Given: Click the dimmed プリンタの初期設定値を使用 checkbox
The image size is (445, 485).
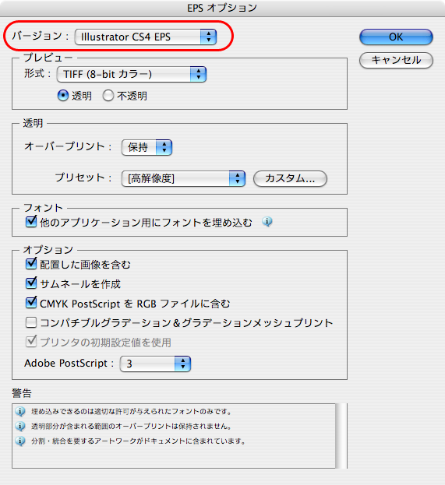Looking at the screenshot, I should click(31, 342).
